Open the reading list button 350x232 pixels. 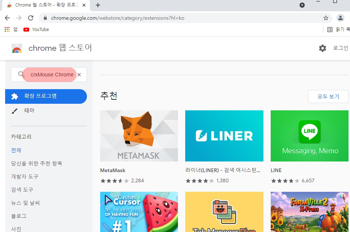pos(338,30)
